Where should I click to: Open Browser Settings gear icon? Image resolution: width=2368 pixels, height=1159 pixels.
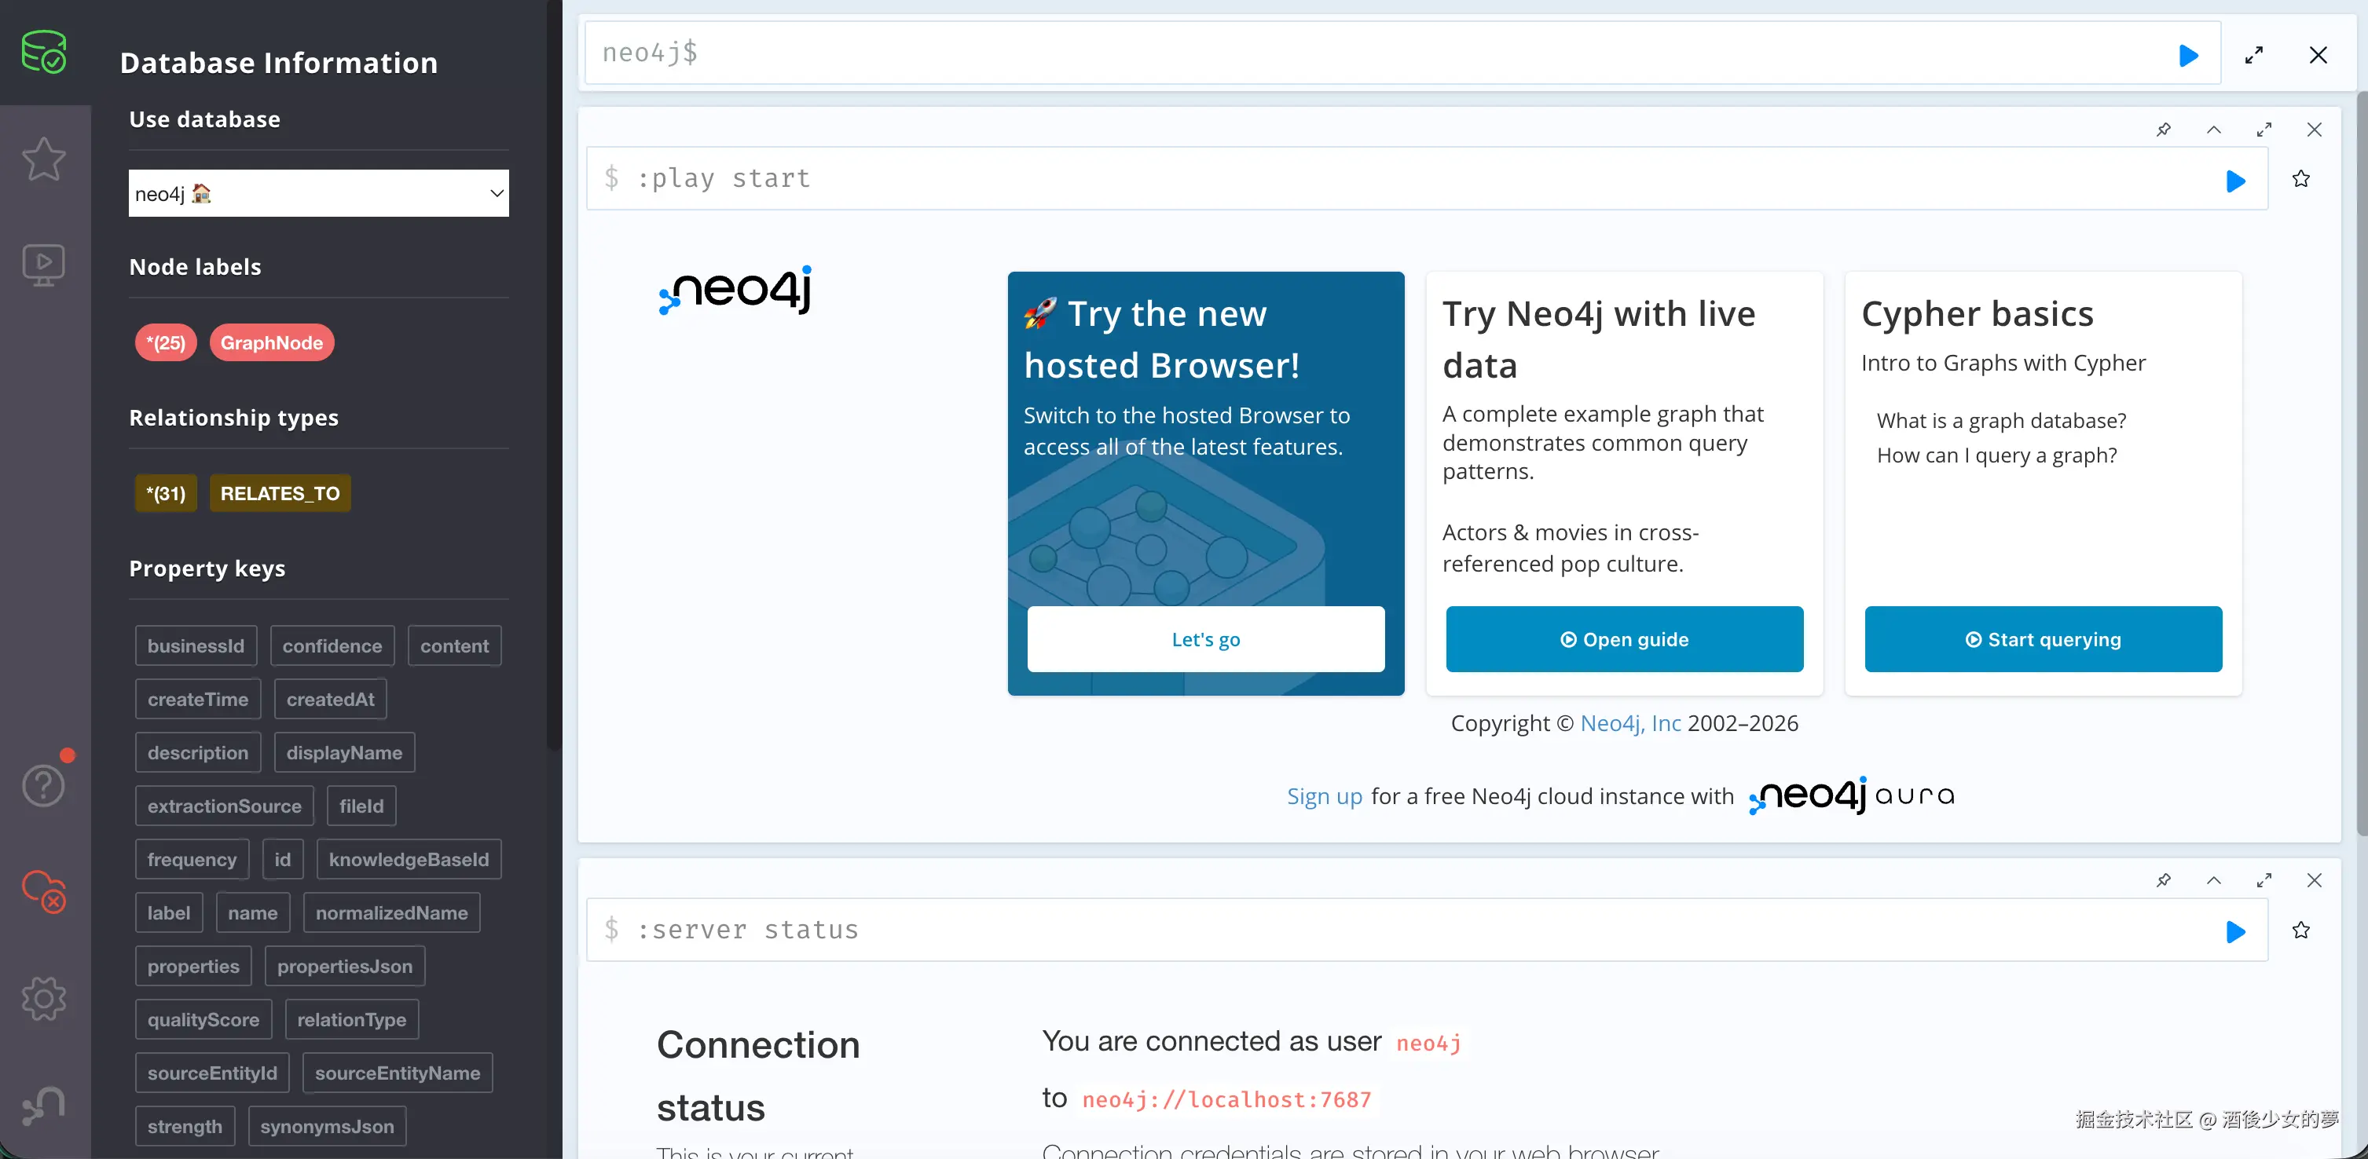(x=43, y=998)
